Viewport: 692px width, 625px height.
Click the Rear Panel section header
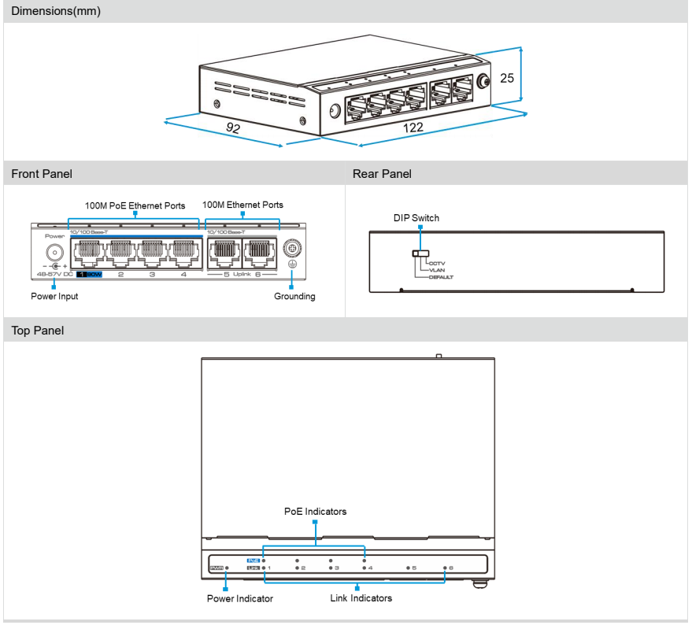[x=382, y=174]
